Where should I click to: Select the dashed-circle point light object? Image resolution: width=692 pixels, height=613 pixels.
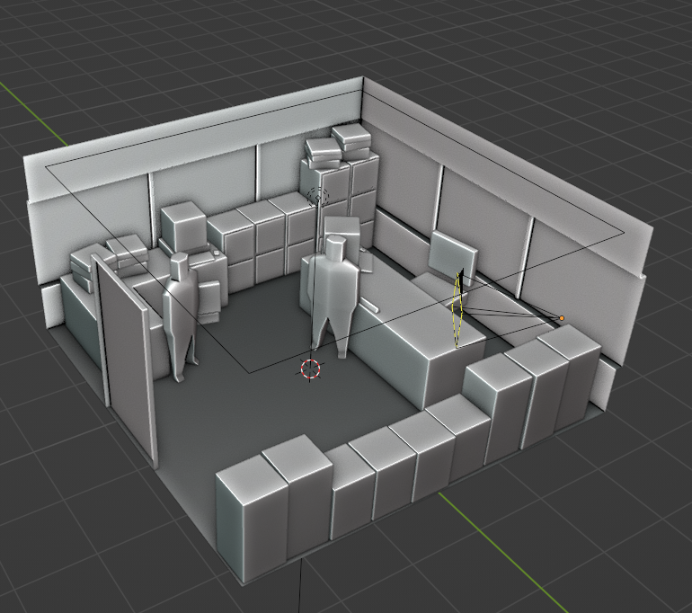coord(317,197)
